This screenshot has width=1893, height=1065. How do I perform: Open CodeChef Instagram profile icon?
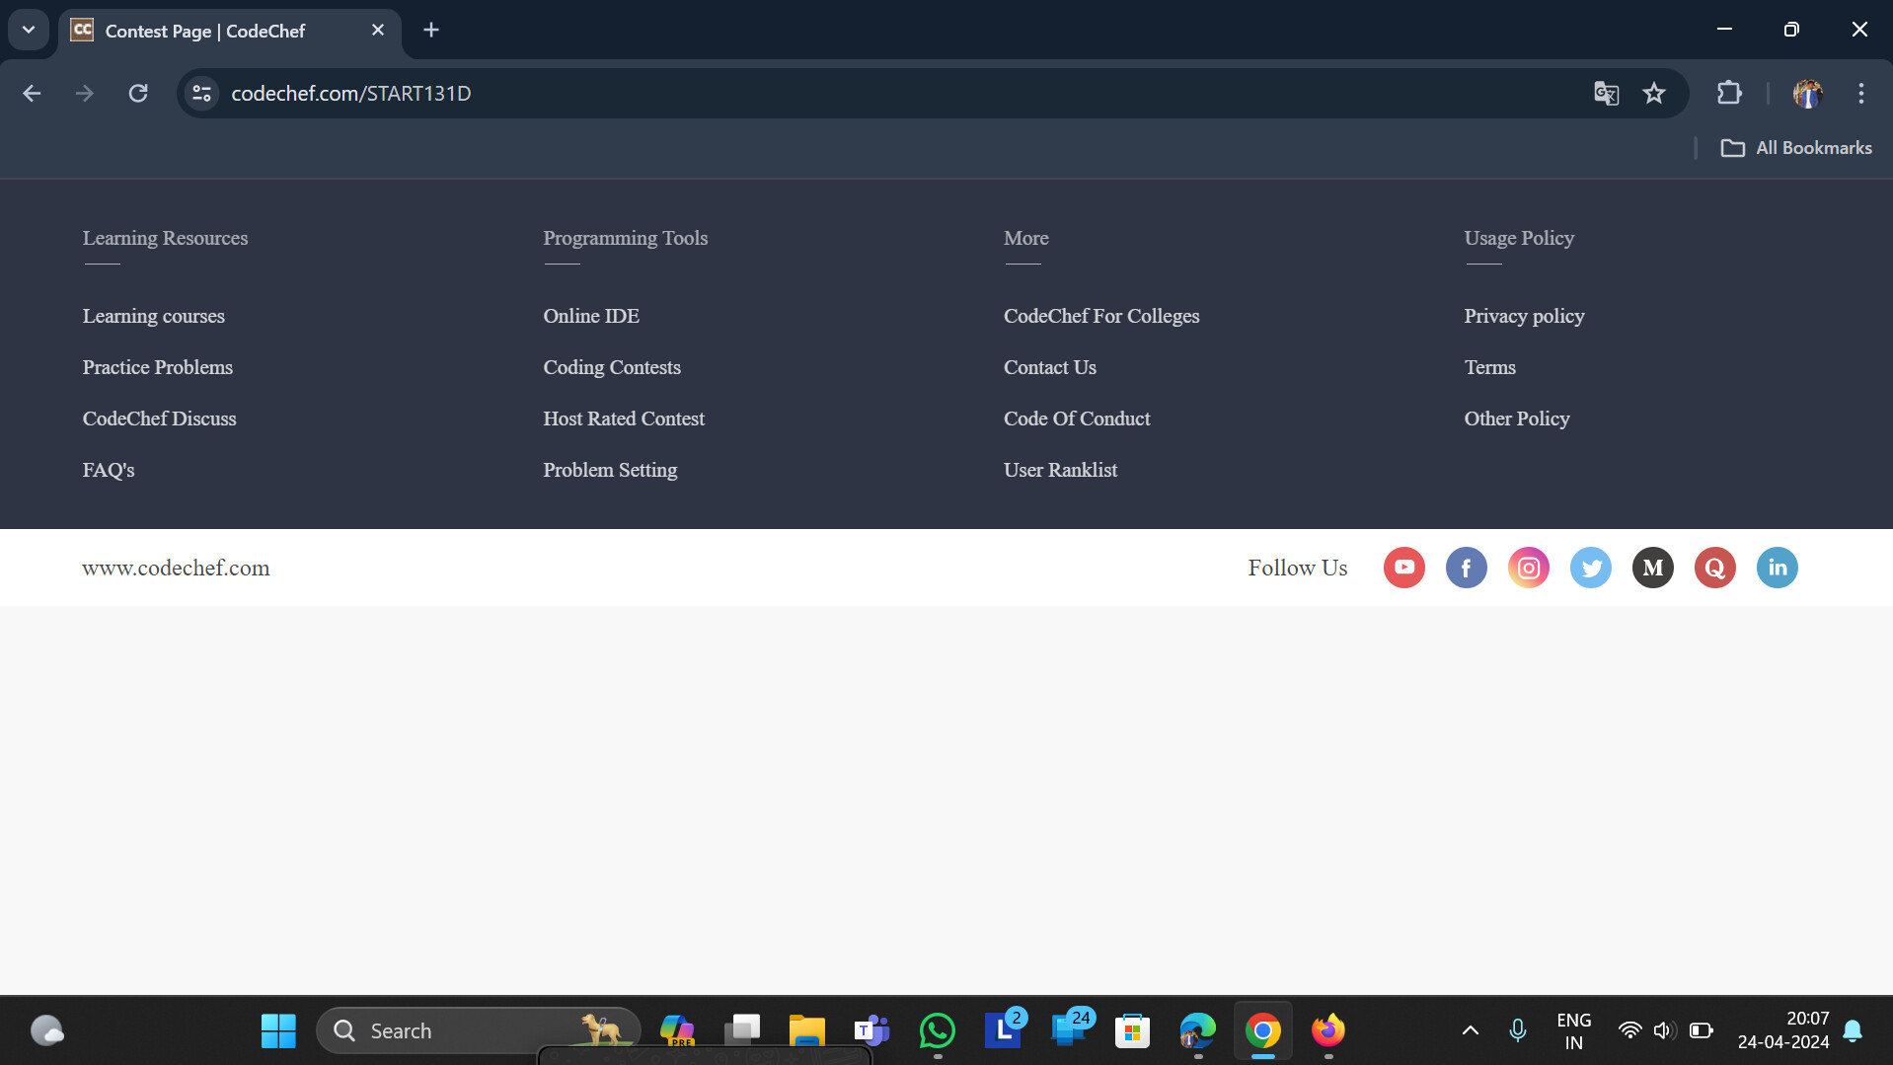click(1528, 568)
